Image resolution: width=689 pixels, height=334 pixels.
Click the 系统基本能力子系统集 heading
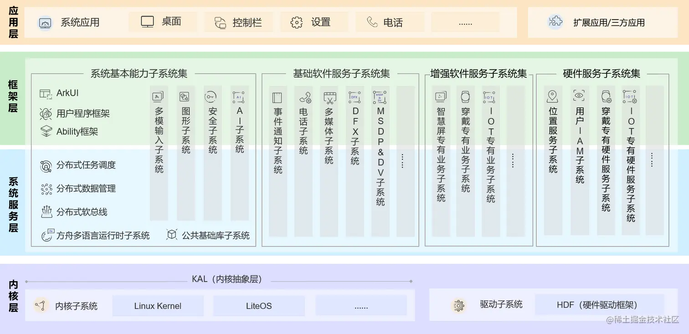point(139,73)
